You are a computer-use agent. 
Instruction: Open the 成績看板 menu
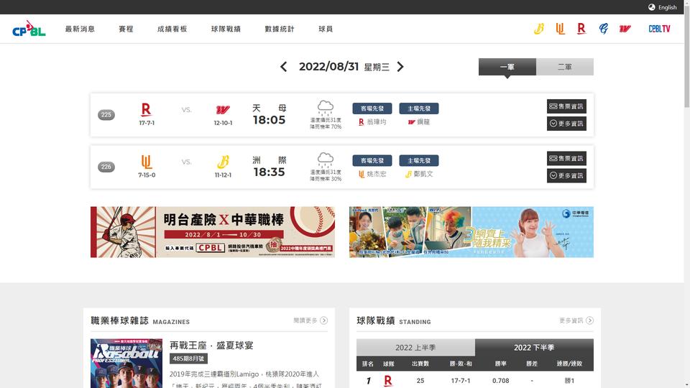click(x=172, y=29)
